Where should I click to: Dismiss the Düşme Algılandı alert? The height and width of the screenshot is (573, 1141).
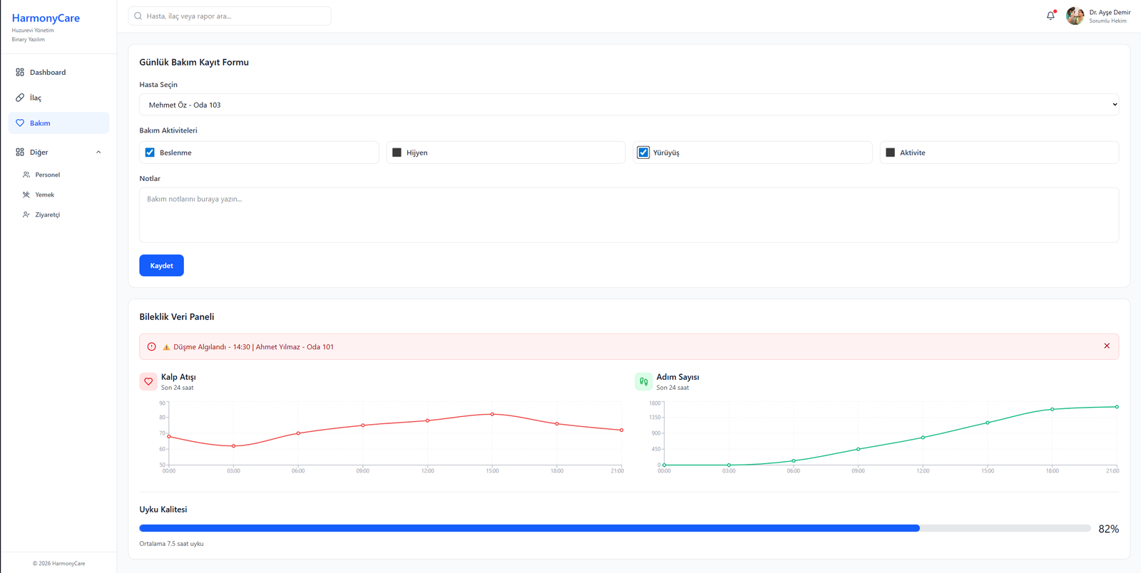[1107, 346]
